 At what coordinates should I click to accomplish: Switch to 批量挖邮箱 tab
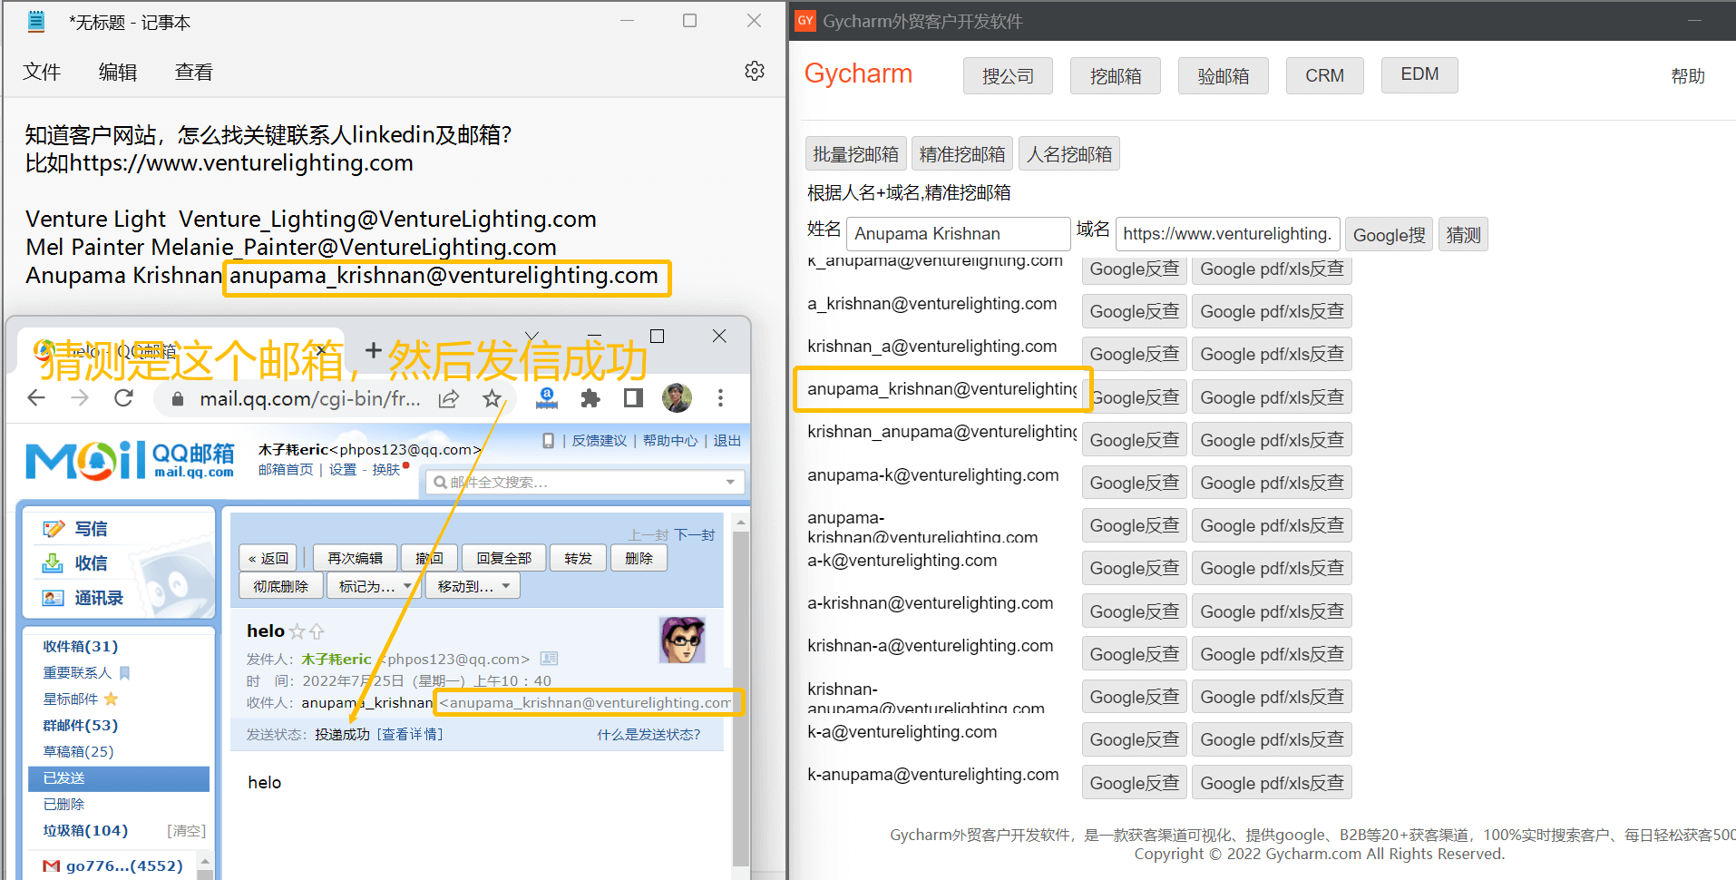tap(855, 154)
